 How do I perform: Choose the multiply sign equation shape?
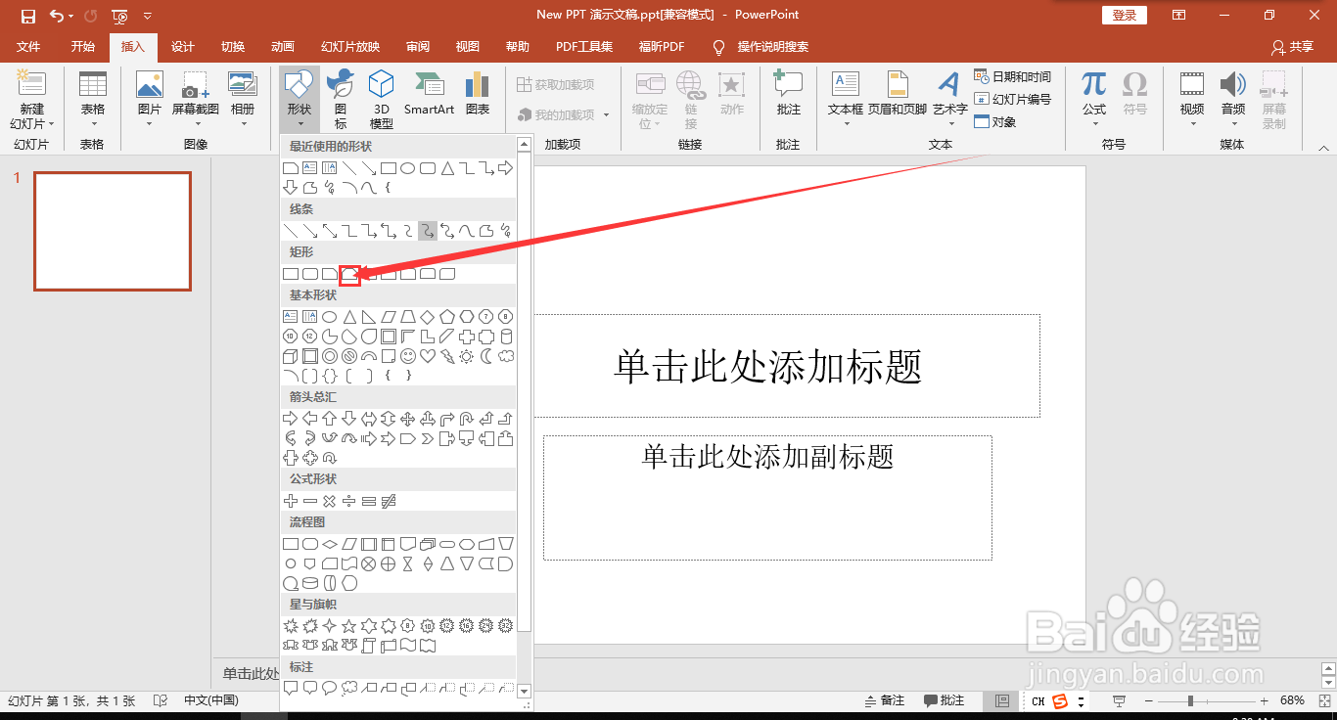[330, 502]
